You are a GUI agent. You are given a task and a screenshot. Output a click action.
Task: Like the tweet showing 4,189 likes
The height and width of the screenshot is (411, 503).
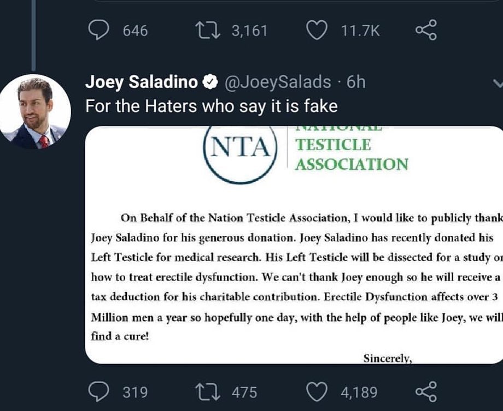pyautogui.click(x=318, y=391)
